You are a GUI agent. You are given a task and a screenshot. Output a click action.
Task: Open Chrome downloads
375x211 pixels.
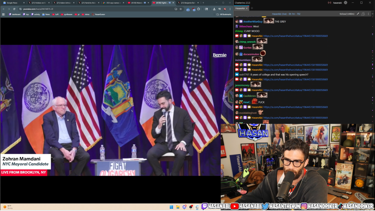[x=214, y=9]
